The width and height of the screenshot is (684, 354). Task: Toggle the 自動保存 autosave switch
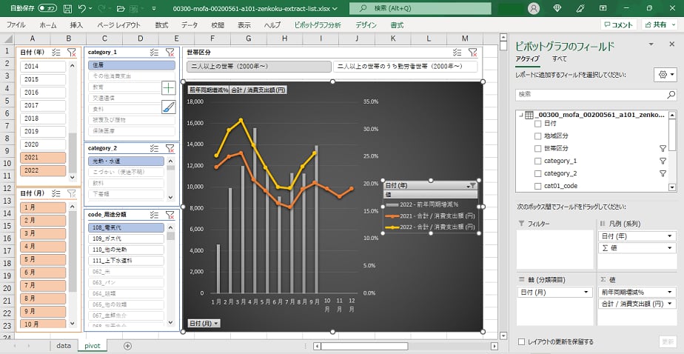(x=47, y=9)
